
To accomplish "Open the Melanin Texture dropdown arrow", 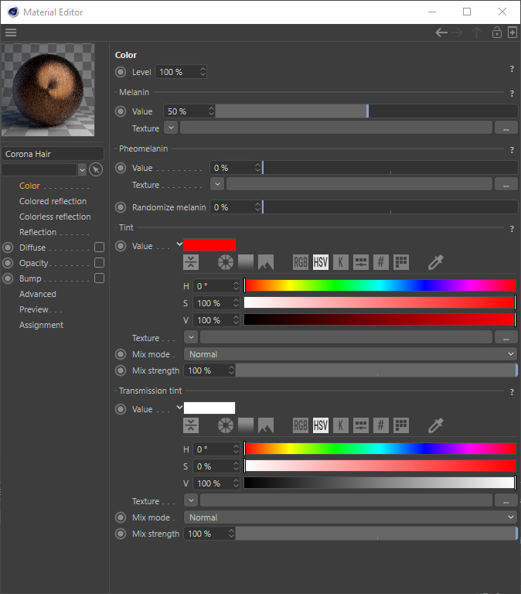I will pyautogui.click(x=171, y=128).
